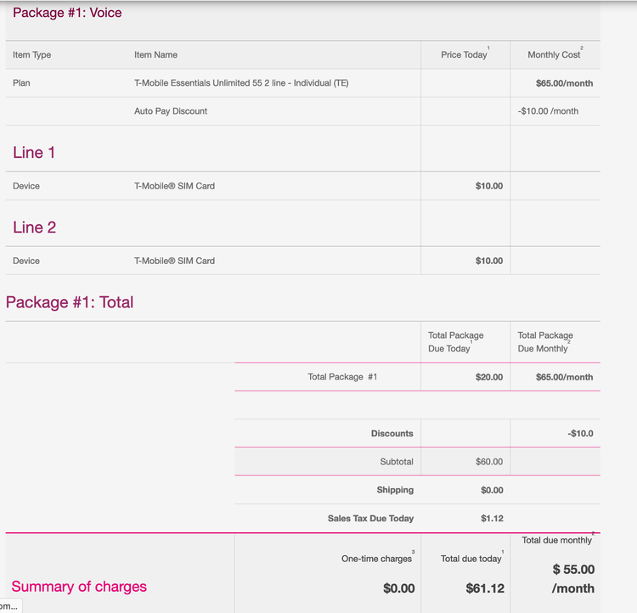Select the Line 2 'T-Mobile® SIM Card' item
Screen dimensions: 637x613
pyautogui.click(x=174, y=261)
